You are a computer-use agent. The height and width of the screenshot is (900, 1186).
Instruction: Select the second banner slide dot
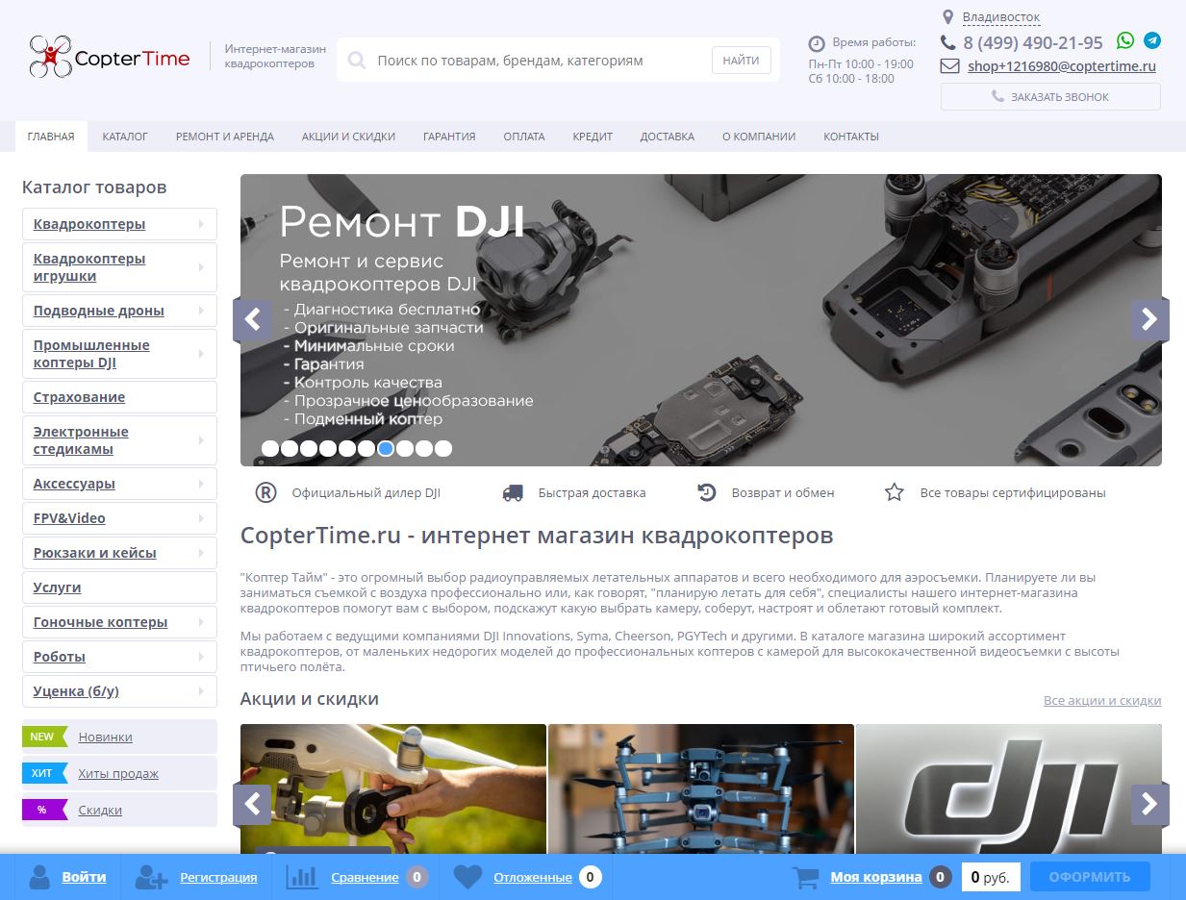(x=290, y=448)
